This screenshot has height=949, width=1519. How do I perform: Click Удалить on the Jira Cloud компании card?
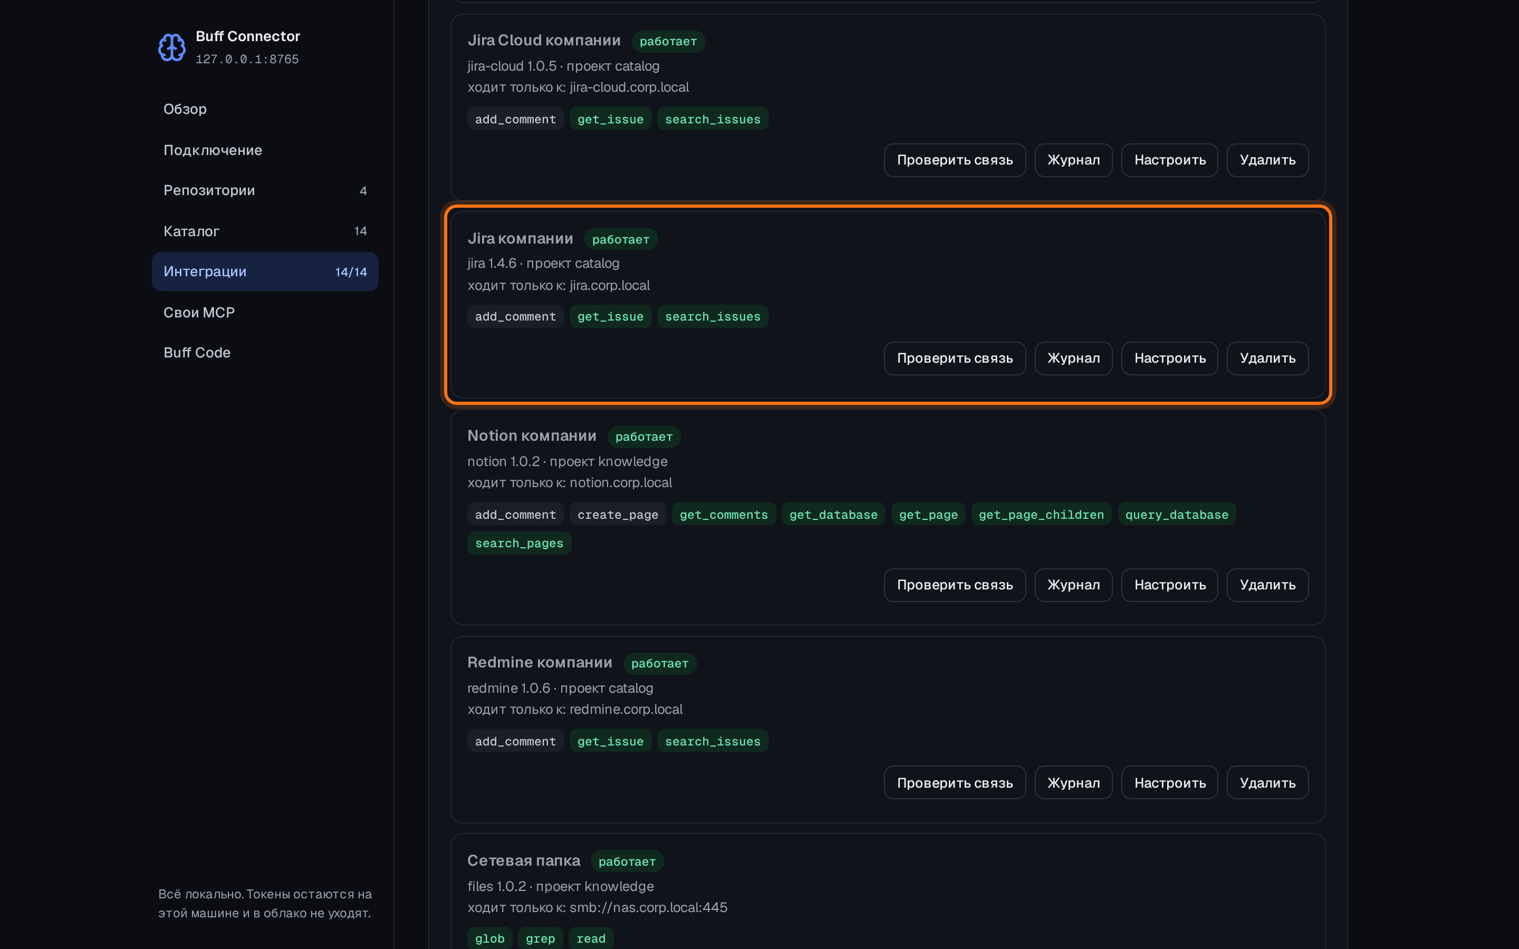(x=1267, y=160)
